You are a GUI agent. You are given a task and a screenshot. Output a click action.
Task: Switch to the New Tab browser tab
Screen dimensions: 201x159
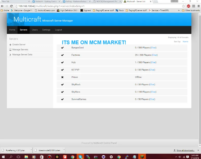(x=15, y=2)
